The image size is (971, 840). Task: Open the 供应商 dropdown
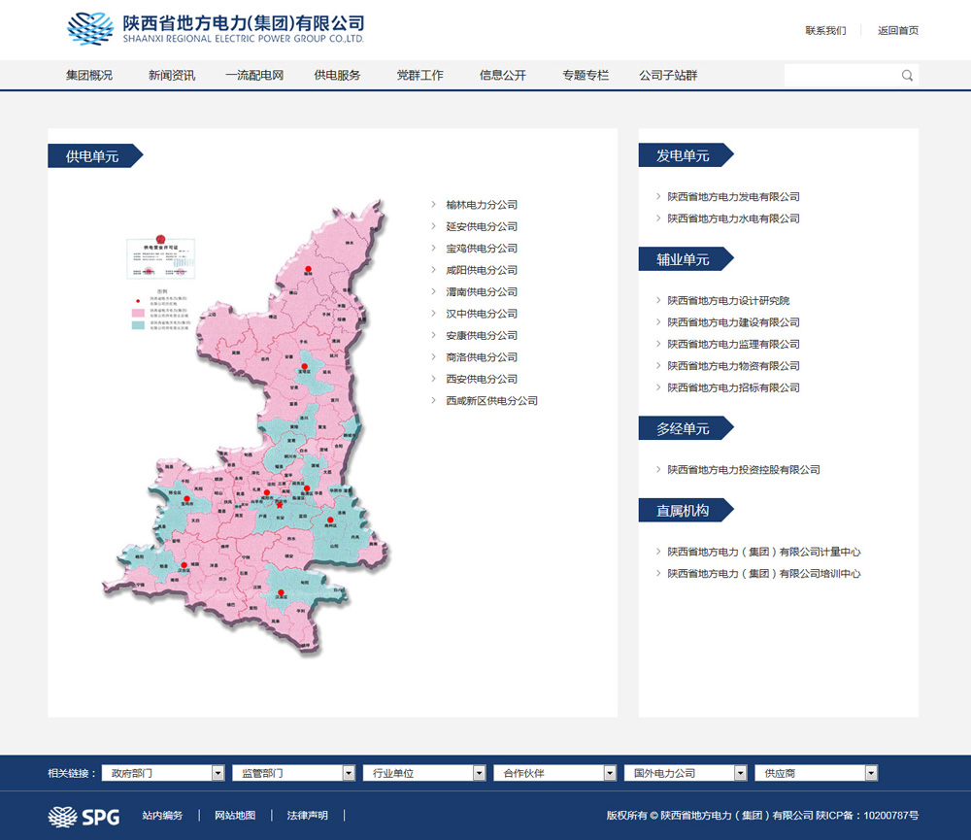[871, 773]
